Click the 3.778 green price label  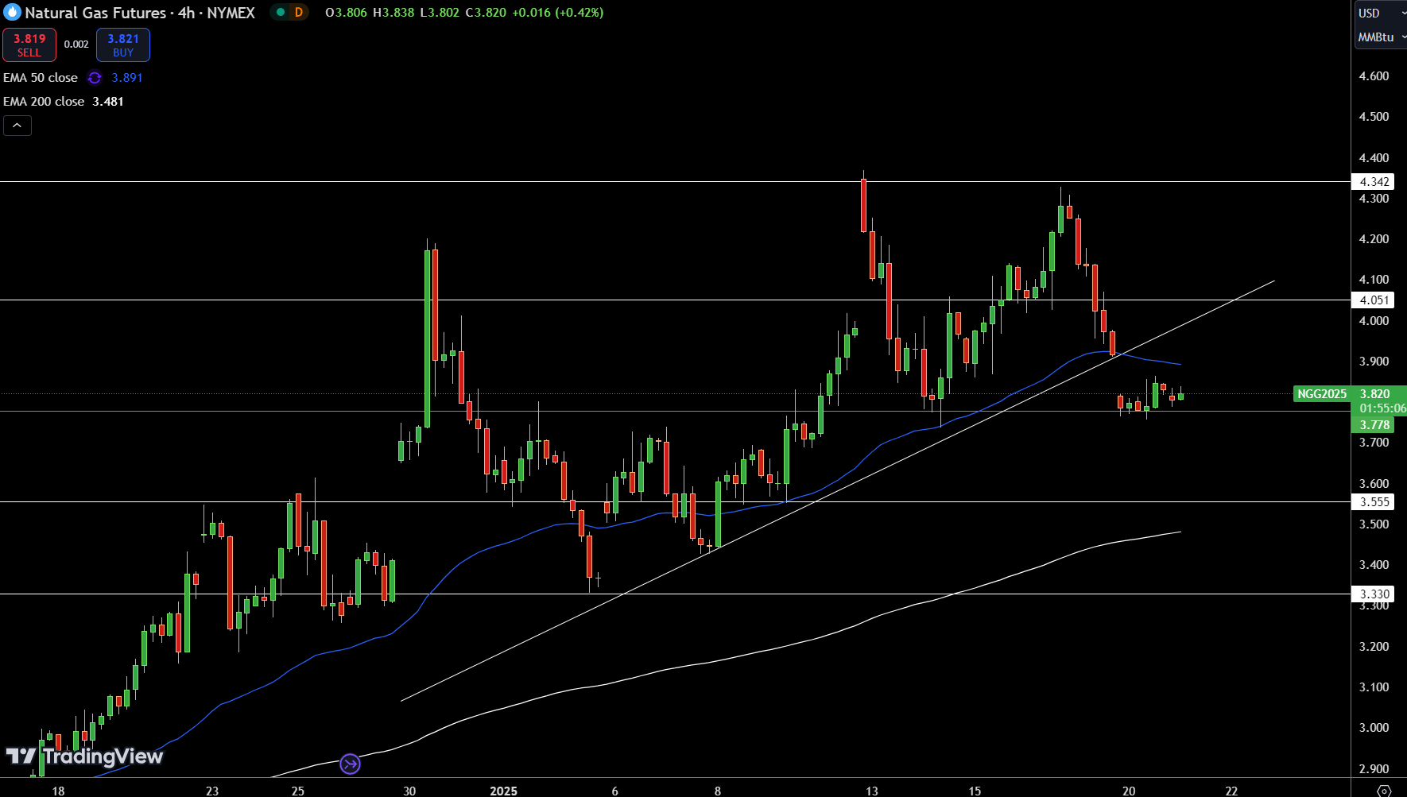click(1373, 425)
